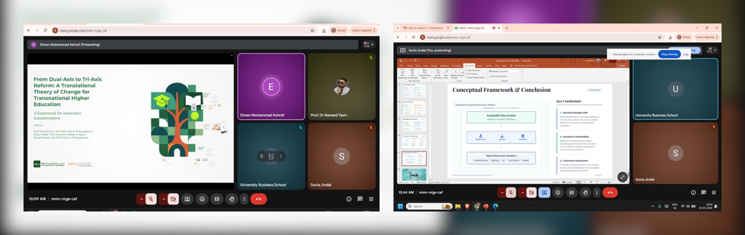The image size is (745, 235).
Task: Raise hand in the 10:44 AM meeting
Action: 585,192
